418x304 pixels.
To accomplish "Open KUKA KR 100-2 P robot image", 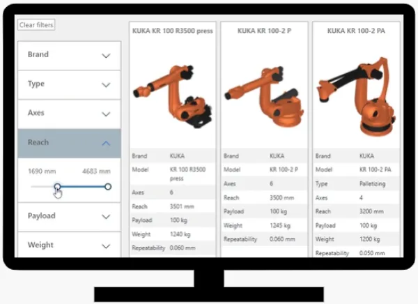I will 264,97.
